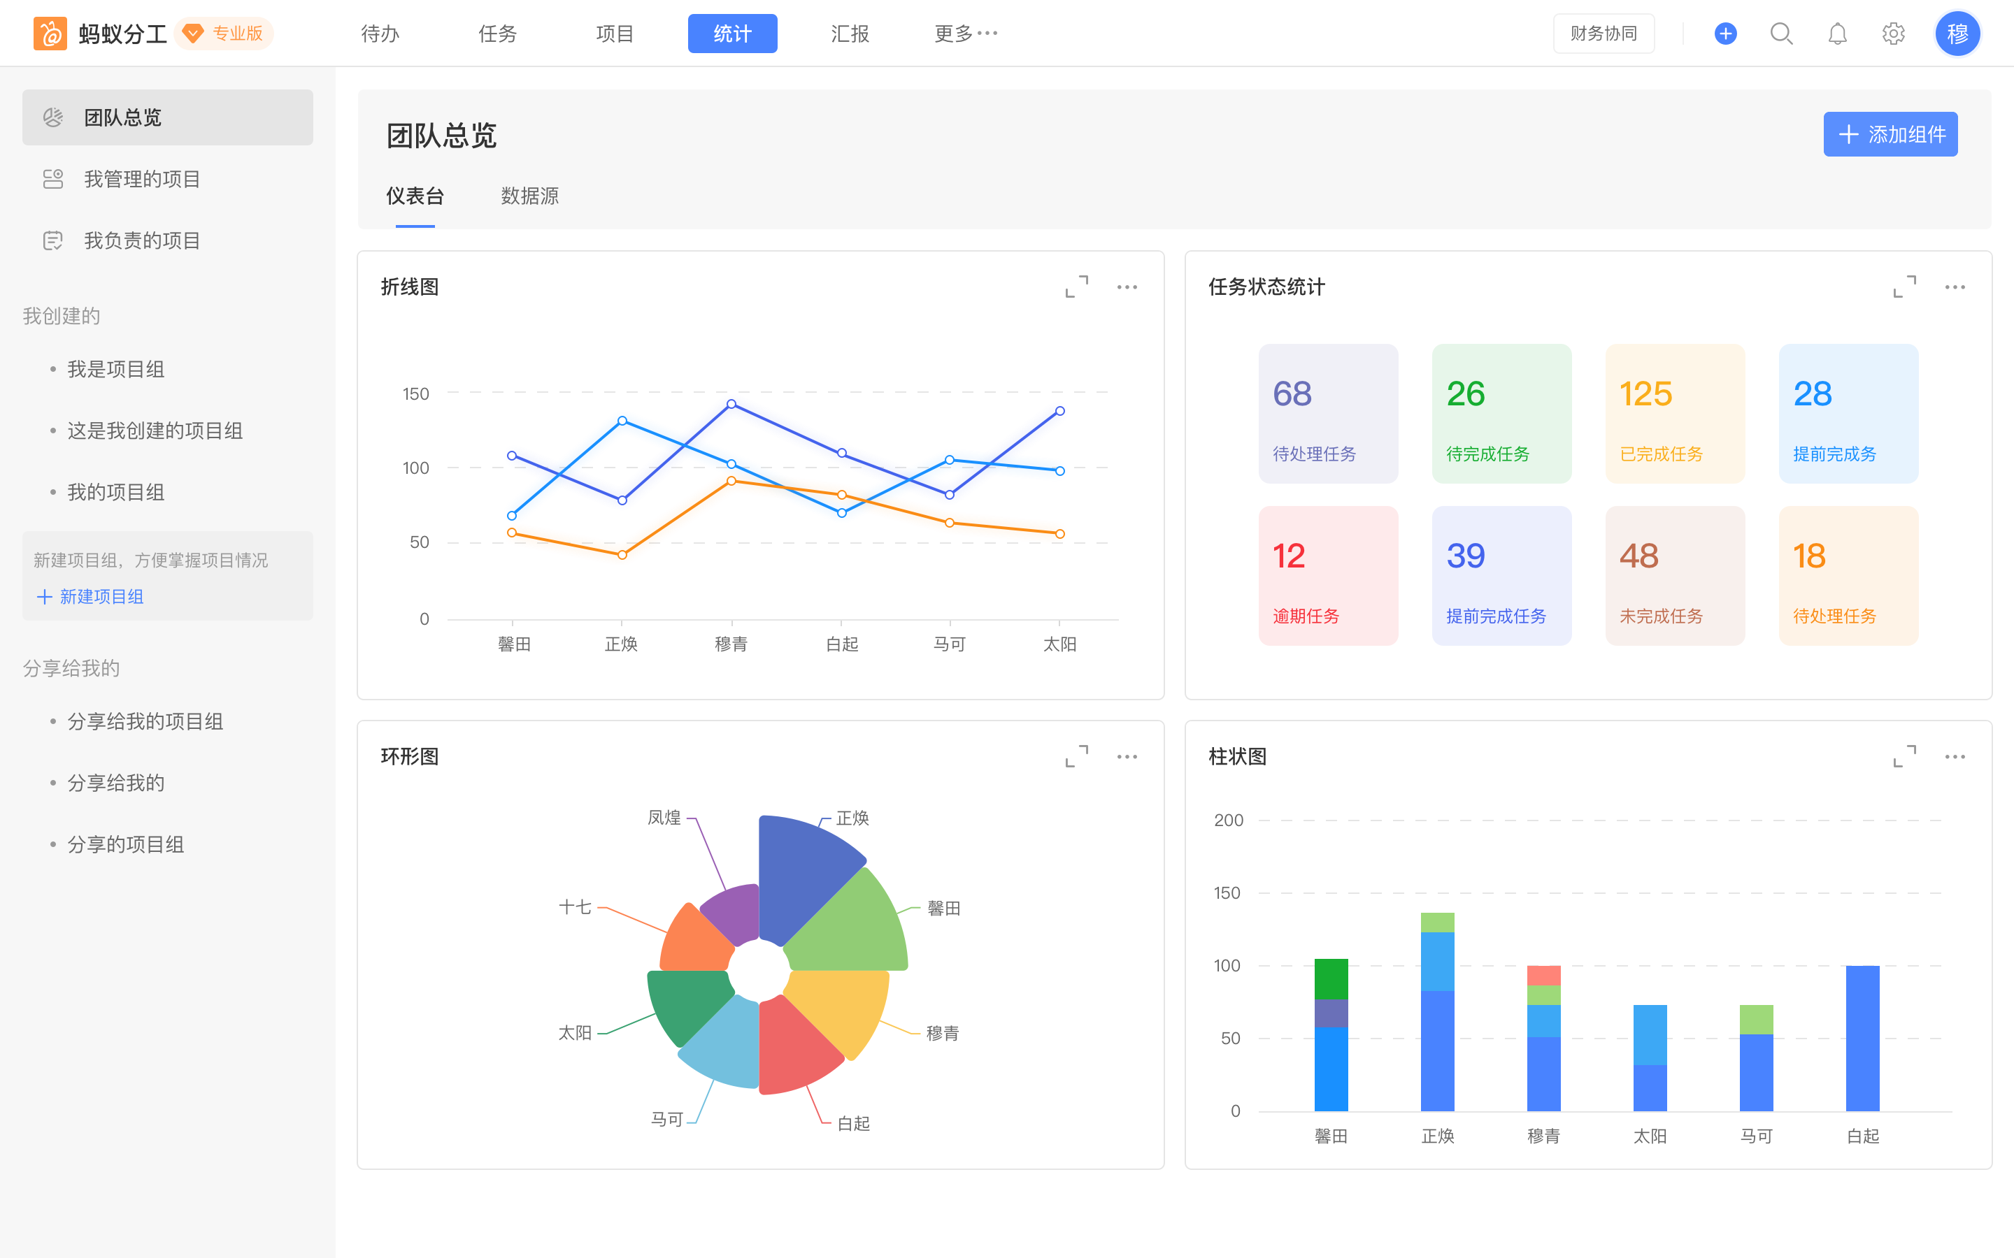Viewport: 2014px width, 1258px height.
Task: Open the 财务协同 workspace switcher
Action: (1603, 34)
